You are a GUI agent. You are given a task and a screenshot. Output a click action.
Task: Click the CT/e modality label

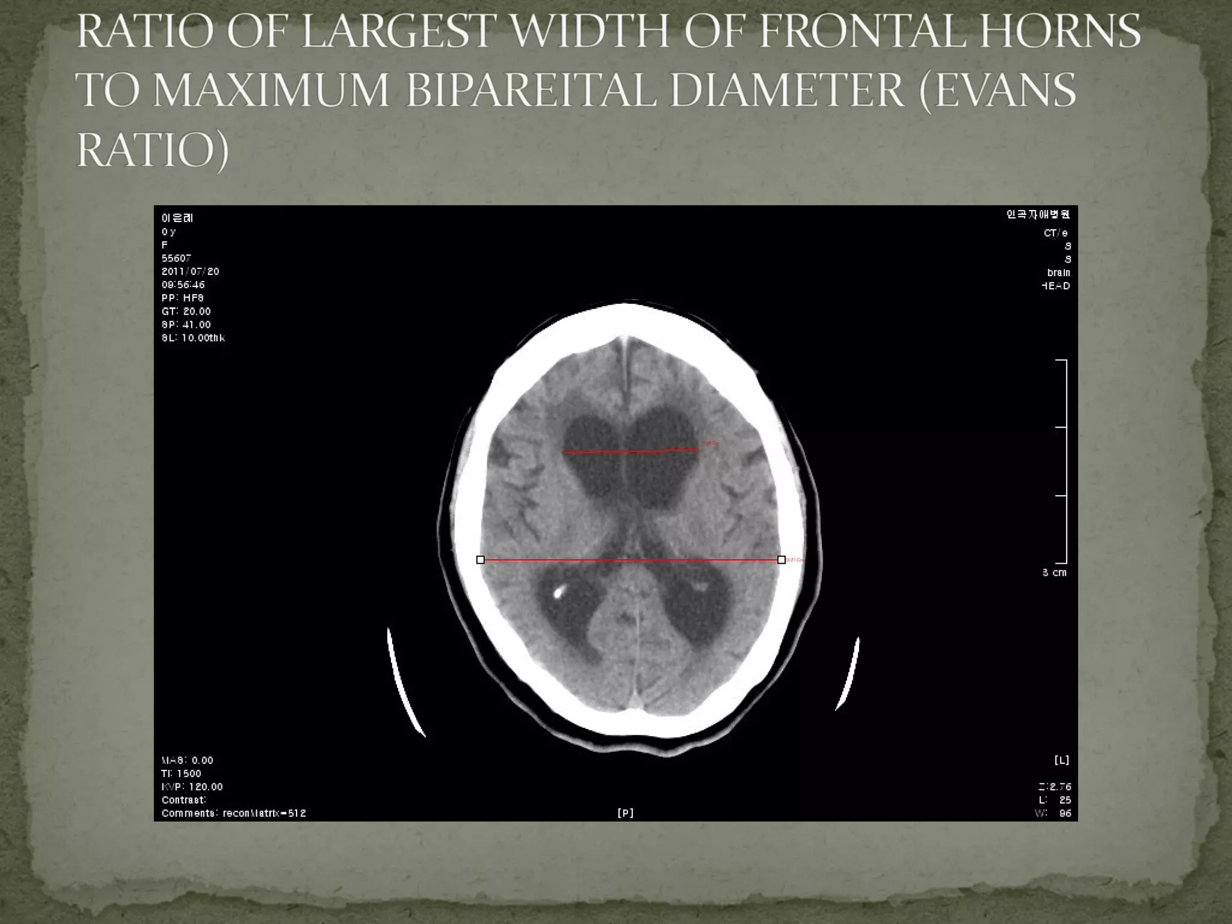[1056, 233]
